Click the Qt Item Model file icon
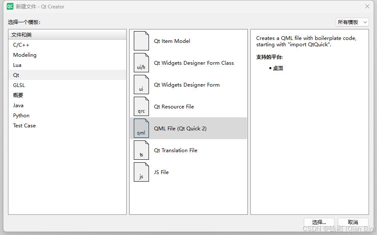Viewport: 377px width, 235px height. click(x=141, y=41)
